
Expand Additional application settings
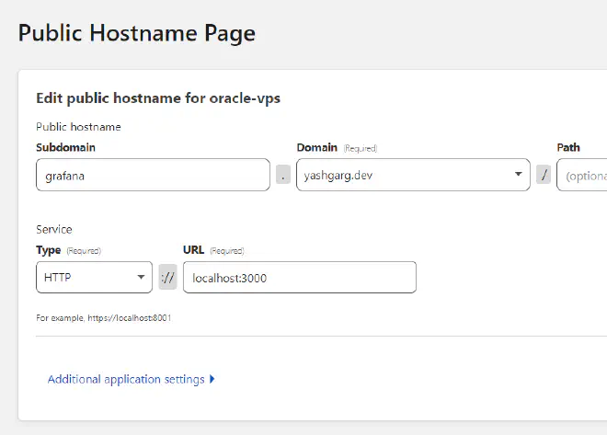[x=126, y=379]
